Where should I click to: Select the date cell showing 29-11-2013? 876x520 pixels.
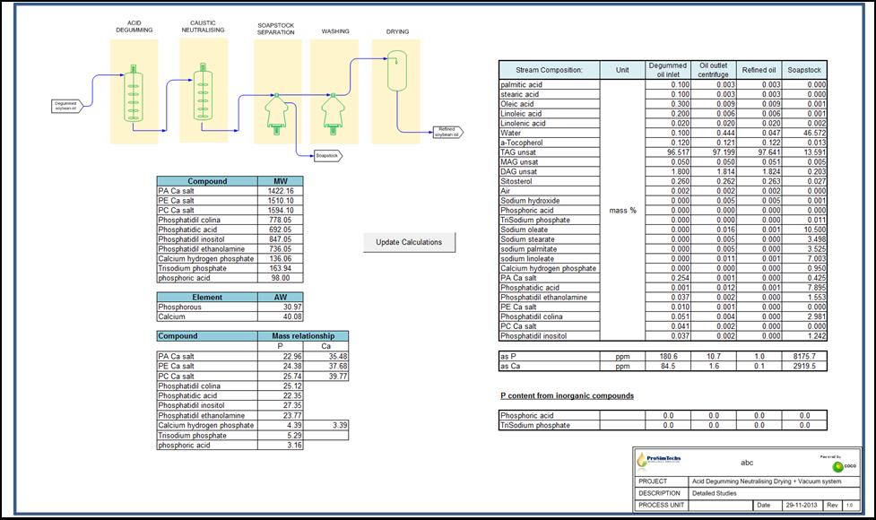click(x=802, y=505)
